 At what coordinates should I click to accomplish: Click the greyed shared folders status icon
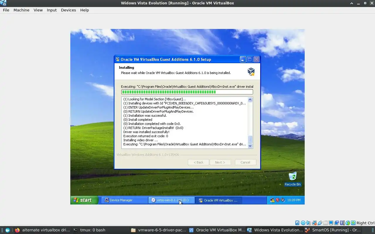325,223
